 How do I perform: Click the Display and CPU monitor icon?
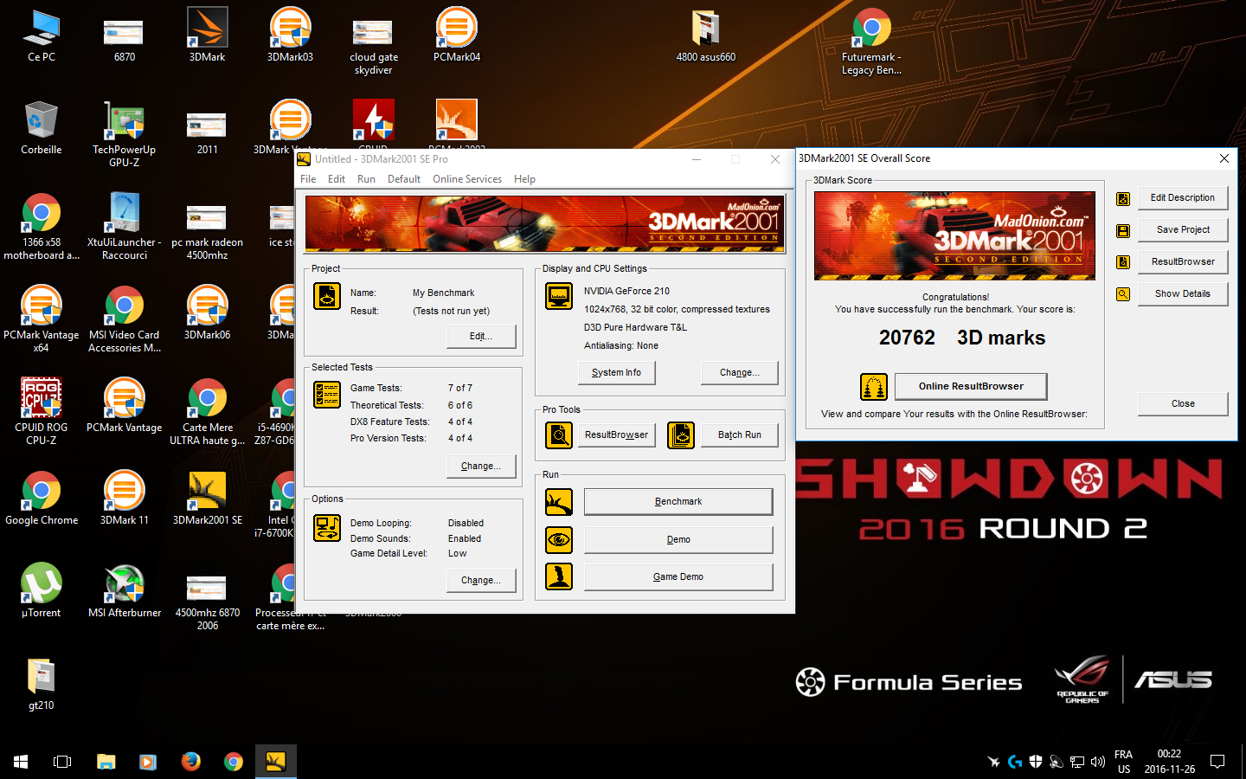(x=559, y=296)
